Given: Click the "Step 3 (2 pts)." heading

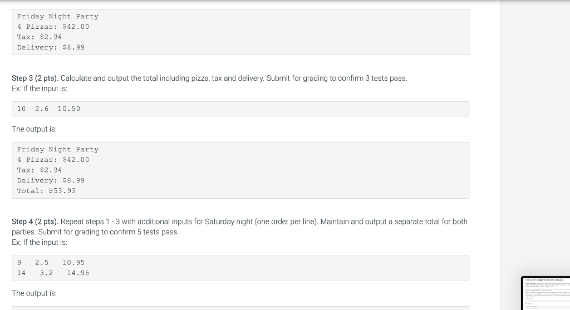Looking at the screenshot, I should point(35,78).
